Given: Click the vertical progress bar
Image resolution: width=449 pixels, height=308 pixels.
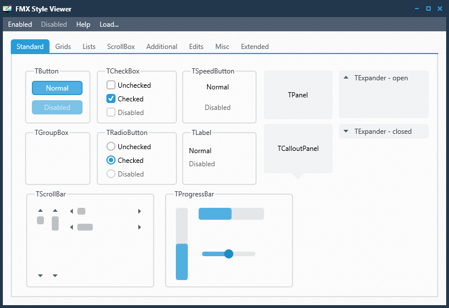Looking at the screenshot, I should (x=182, y=244).
